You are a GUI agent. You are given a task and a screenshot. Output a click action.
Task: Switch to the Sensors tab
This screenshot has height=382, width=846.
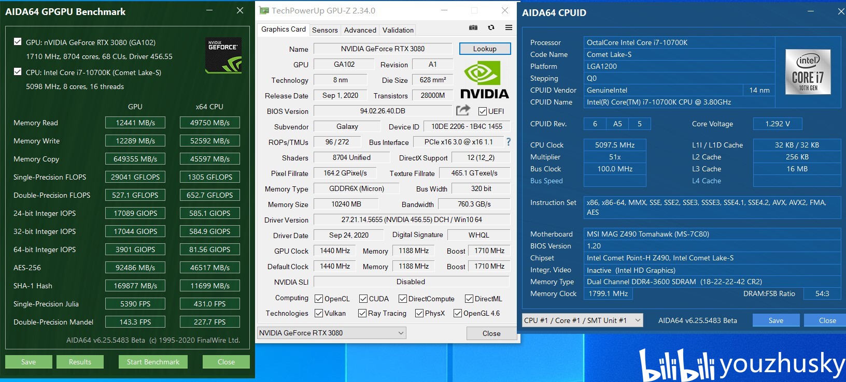[x=325, y=30]
